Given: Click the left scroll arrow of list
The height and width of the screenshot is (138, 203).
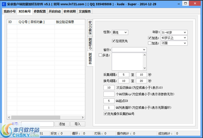Looking at the screenshot, I should [9, 117].
